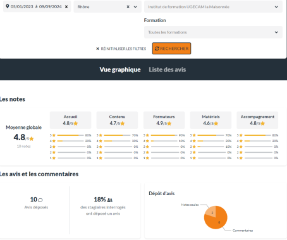This screenshot has height=240, width=287.
Task: Click the Notes seules chart label
Action: coord(190,205)
